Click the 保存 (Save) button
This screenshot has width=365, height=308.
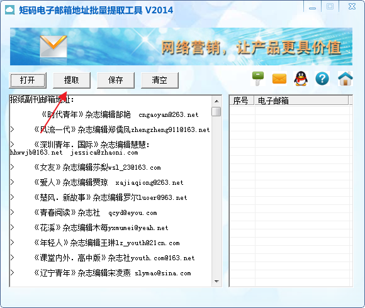click(116, 80)
